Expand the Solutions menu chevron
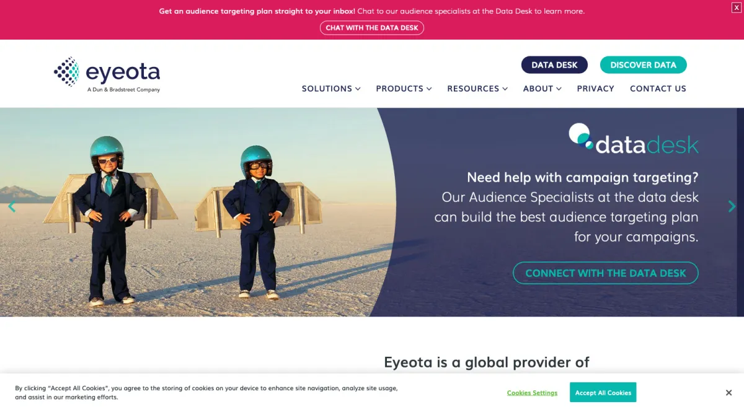 click(x=358, y=89)
